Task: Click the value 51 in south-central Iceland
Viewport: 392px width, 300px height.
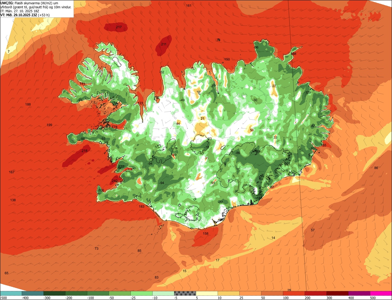Action: [x=213, y=183]
